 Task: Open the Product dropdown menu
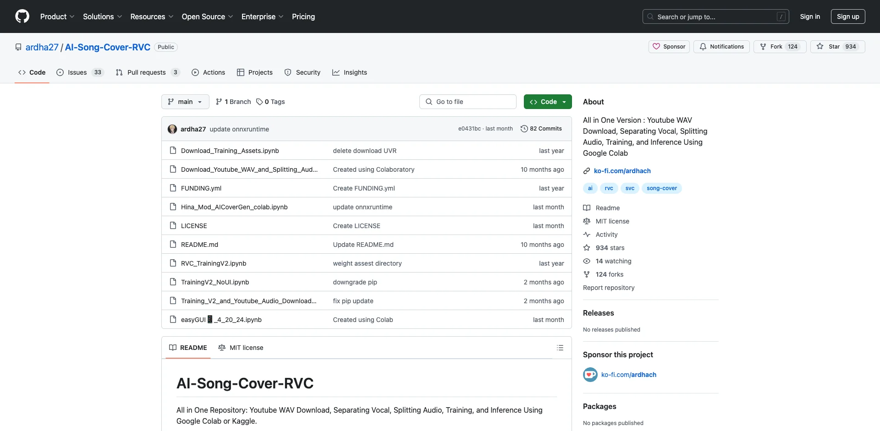(x=57, y=16)
